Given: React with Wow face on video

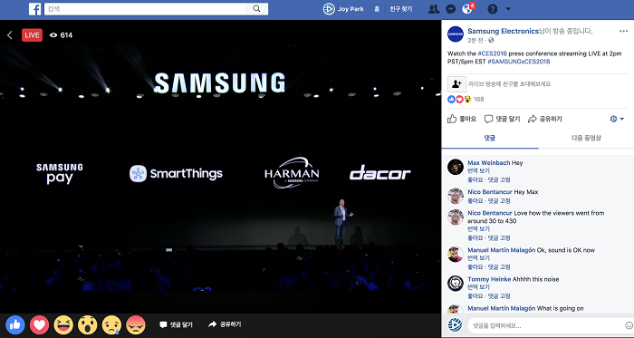Looking at the screenshot, I should point(88,324).
